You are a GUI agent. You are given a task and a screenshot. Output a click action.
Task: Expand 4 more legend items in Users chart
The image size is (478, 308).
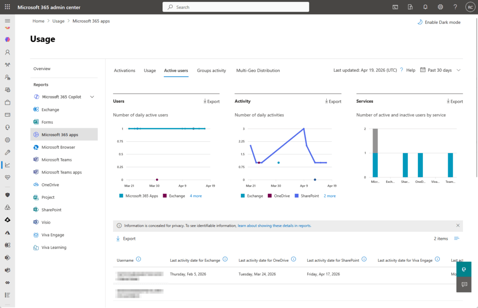click(x=196, y=196)
